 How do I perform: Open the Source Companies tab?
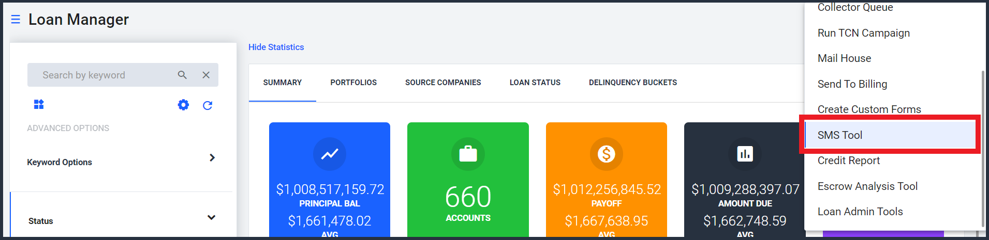pyautogui.click(x=443, y=83)
